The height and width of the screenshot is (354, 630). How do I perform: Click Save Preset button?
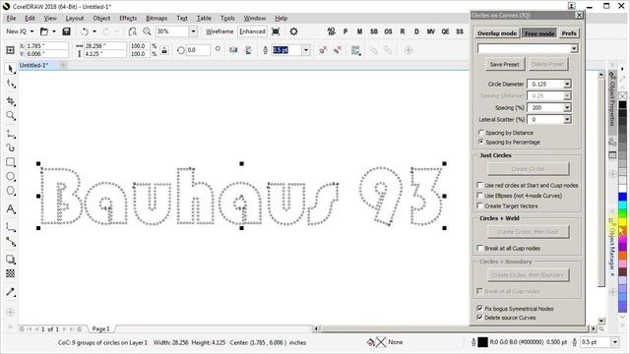(x=505, y=64)
